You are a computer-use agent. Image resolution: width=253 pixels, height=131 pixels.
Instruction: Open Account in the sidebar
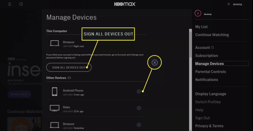tap(203, 47)
